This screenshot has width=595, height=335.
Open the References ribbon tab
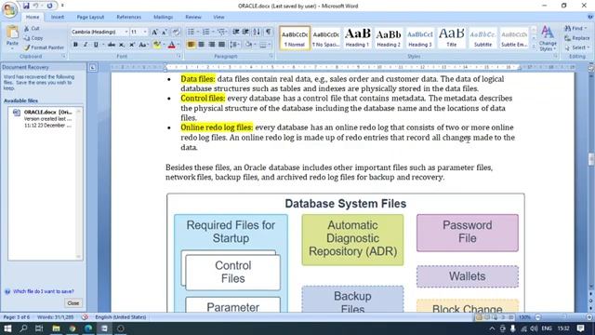coord(128,17)
